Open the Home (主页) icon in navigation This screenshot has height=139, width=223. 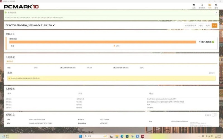point(194,6)
